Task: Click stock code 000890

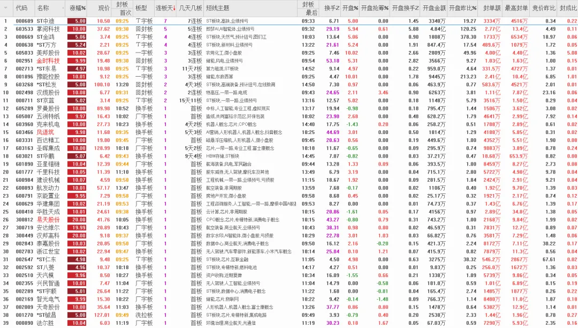Action: click(x=24, y=323)
